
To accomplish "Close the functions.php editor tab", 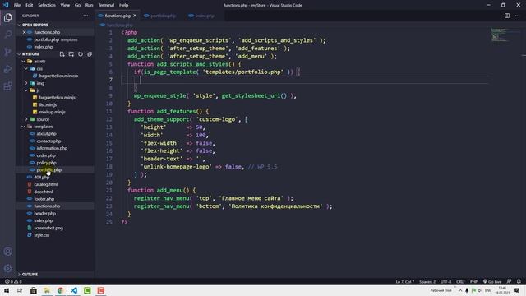I will tap(135, 16).
